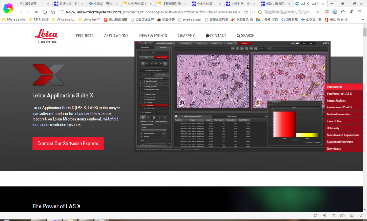Click the cloud sync icon in toolbar

click(343, 12)
